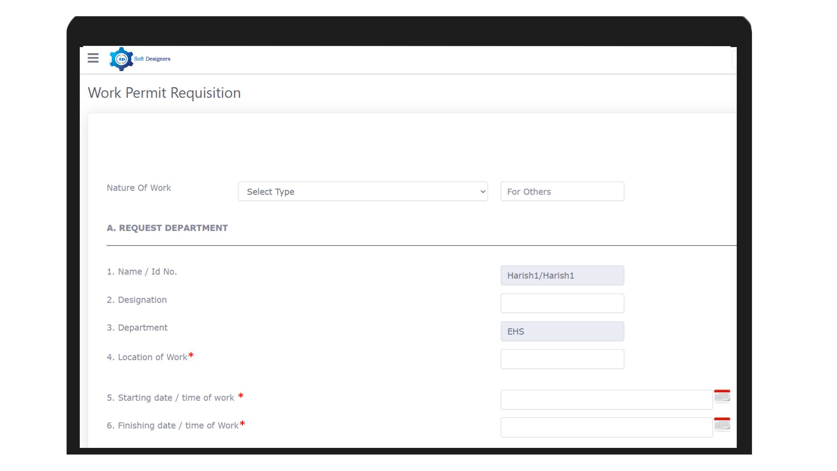
Task: Click the 2. Designation label
Action: [x=136, y=300]
